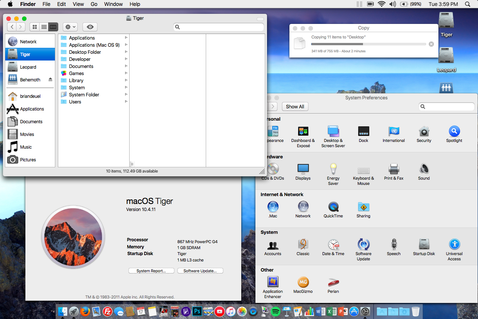This screenshot has height=319, width=478.
Task: Click Show All in System Preferences
Action: (295, 106)
